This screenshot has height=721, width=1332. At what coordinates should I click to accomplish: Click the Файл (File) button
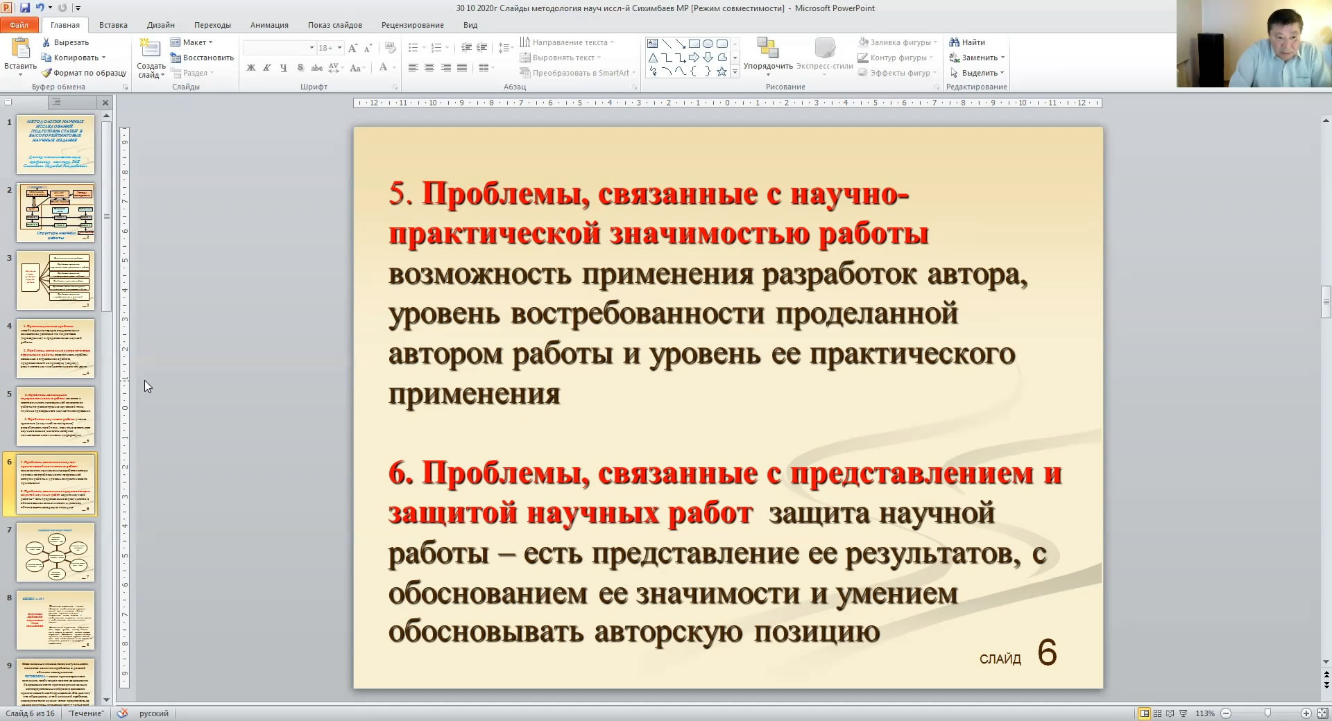click(19, 25)
